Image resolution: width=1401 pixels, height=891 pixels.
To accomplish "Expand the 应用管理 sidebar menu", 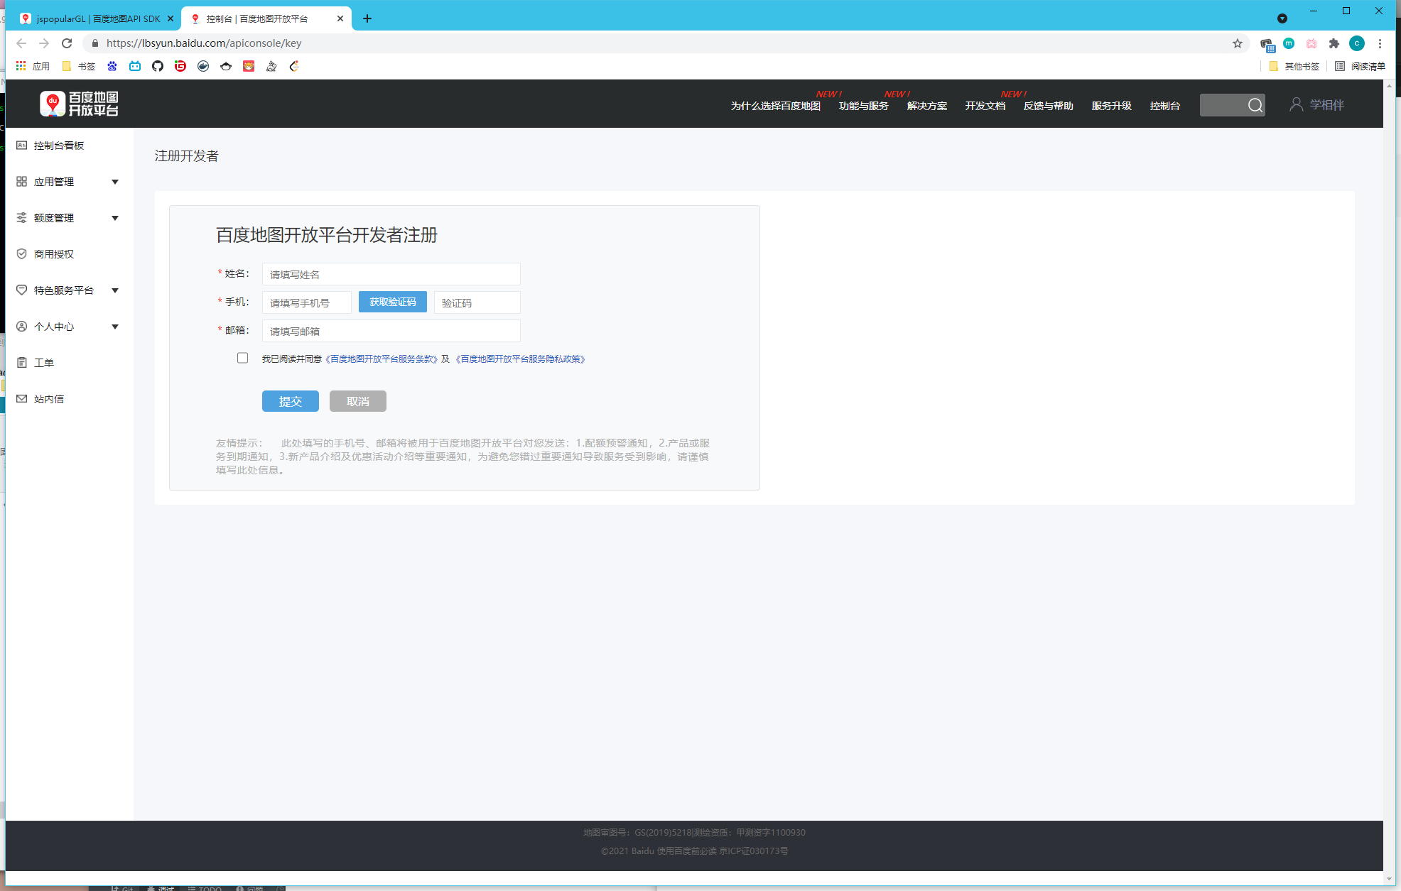I will (67, 182).
